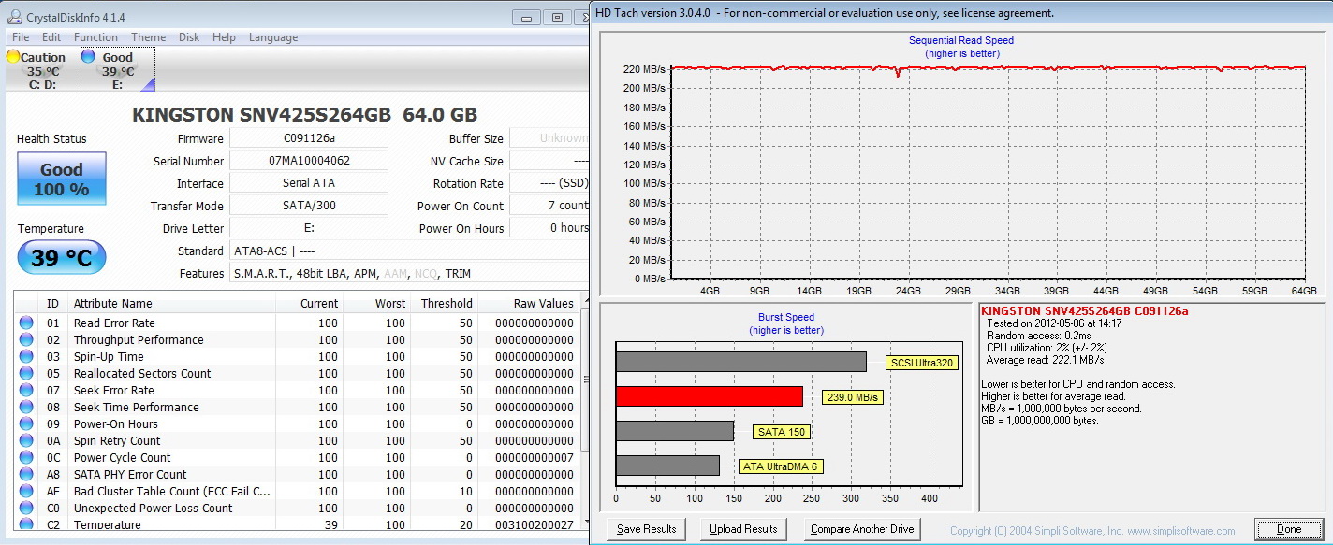The height and width of the screenshot is (545, 1333).
Task: Open the Theme menu
Action: click(x=148, y=37)
